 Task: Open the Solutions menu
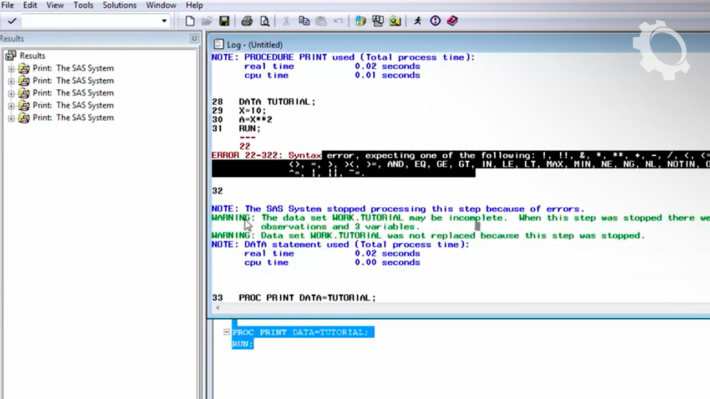point(119,5)
